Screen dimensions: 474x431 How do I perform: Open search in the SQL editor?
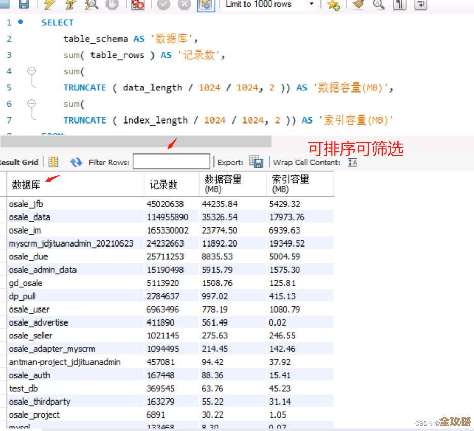pos(379,5)
